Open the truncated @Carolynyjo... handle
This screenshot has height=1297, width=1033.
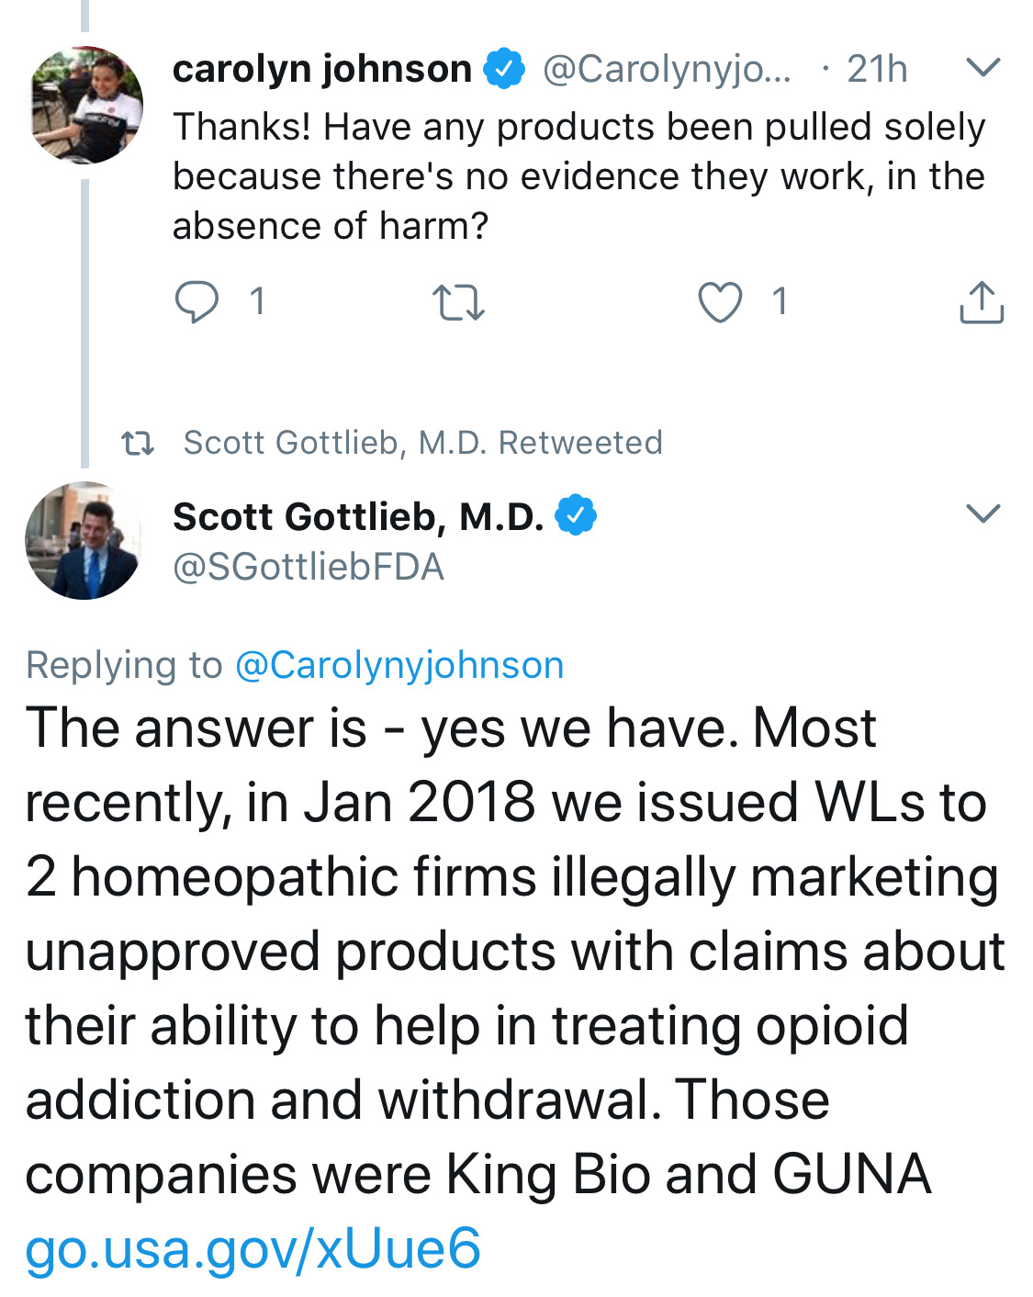(x=667, y=69)
